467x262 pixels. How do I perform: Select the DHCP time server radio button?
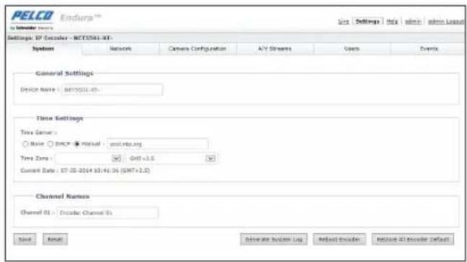click(50, 144)
